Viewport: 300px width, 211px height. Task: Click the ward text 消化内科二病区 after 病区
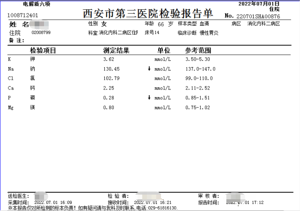coord(263,23)
